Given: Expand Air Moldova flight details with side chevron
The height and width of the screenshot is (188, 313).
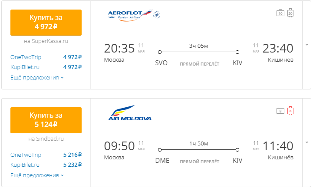Looking at the screenshot, I should [307, 142].
